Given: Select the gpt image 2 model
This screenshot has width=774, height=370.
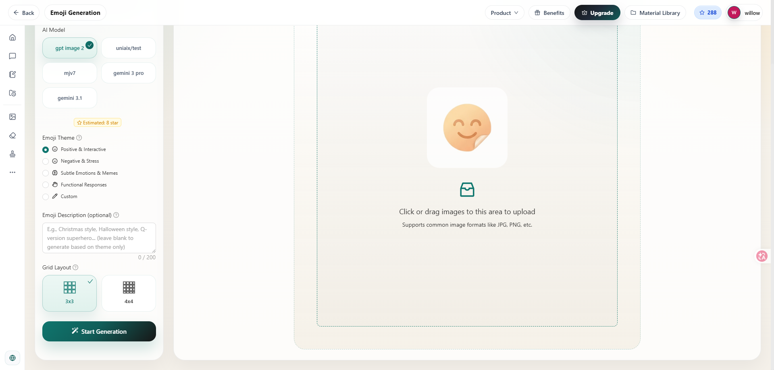Looking at the screenshot, I should click(x=70, y=48).
